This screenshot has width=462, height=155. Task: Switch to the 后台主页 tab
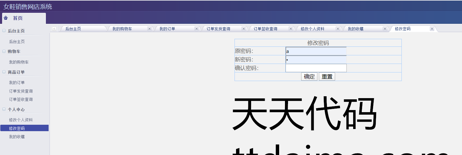click(73, 29)
